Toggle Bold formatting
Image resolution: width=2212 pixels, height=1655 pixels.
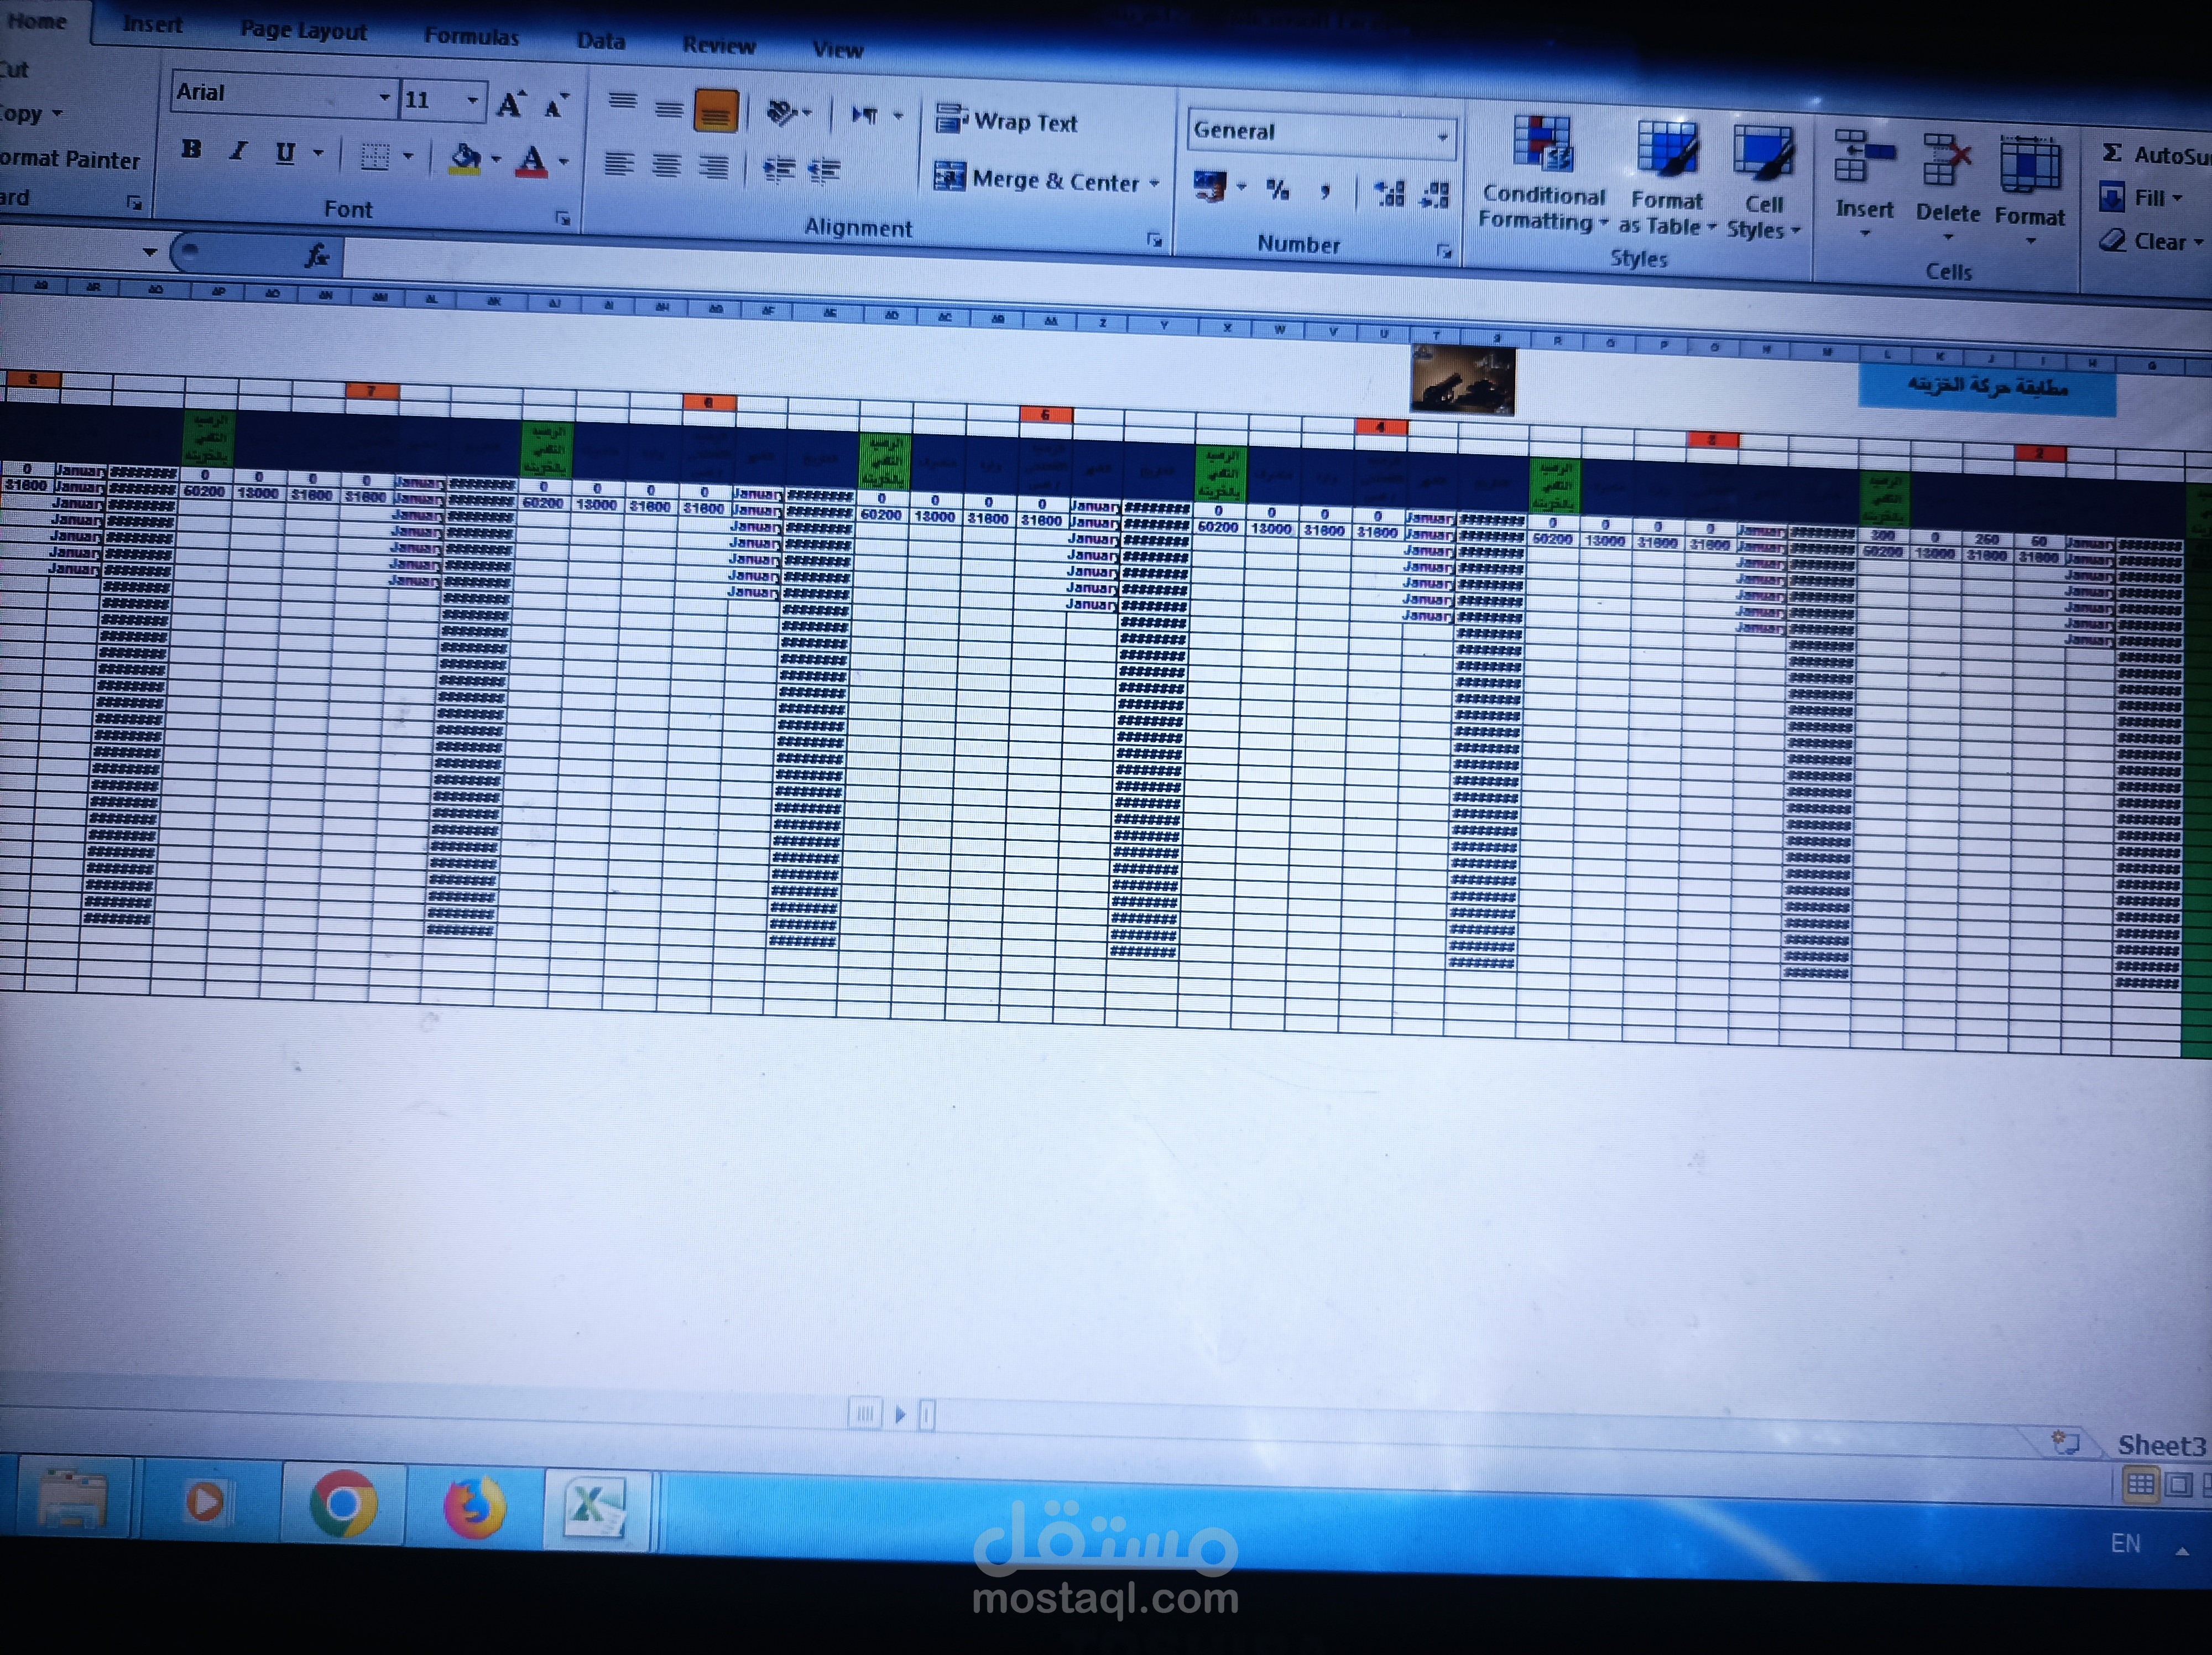[191, 150]
